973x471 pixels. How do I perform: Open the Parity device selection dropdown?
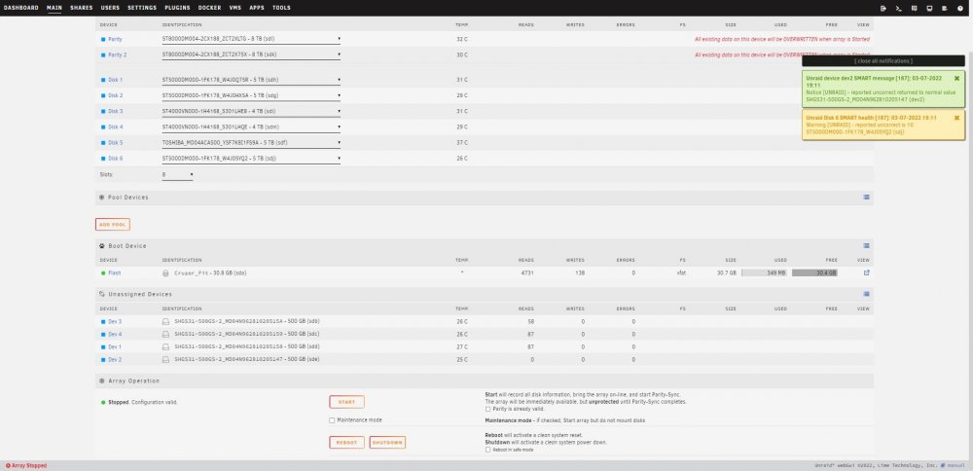[251, 39]
